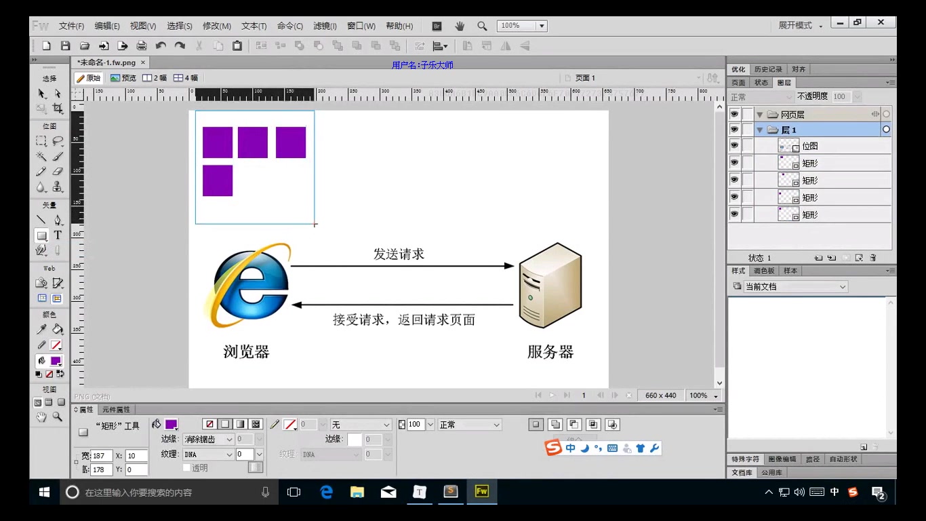This screenshot has width=926, height=521.
Task: Select the Subselection tool
Action: tap(58, 93)
